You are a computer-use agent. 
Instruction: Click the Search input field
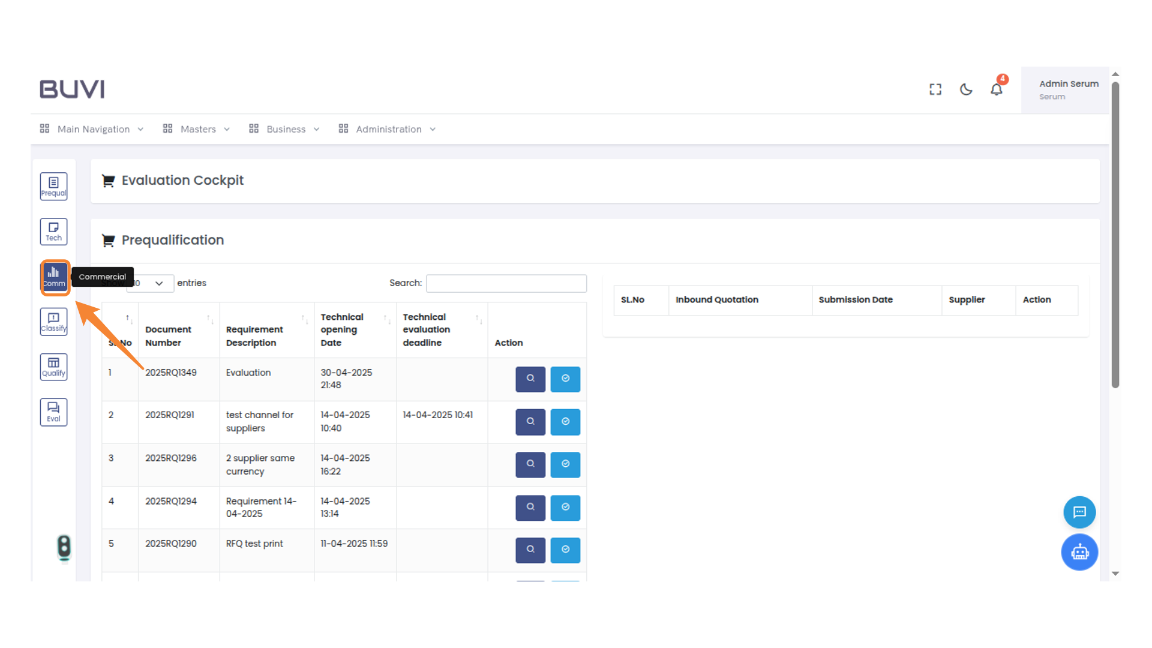pyautogui.click(x=506, y=283)
